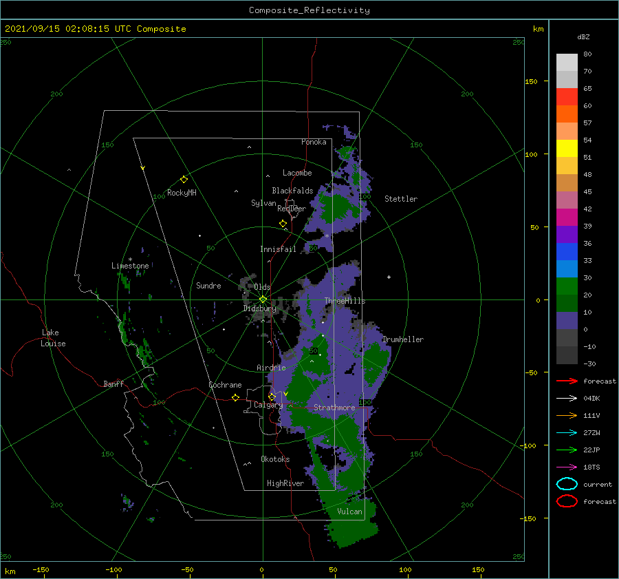
Task: Select the magenta 18TS arrow symbol
Action: (x=567, y=467)
